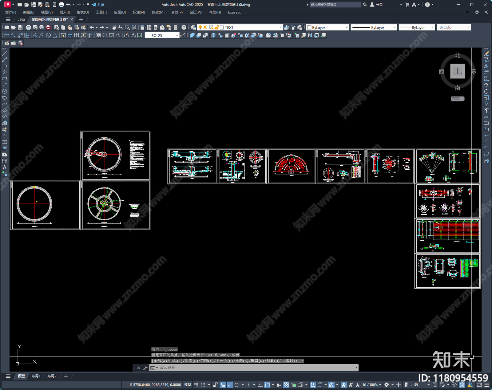Pick the Hatch tool in the draw toolbar
The image size is (492, 390).
pyautogui.click(x=5, y=142)
